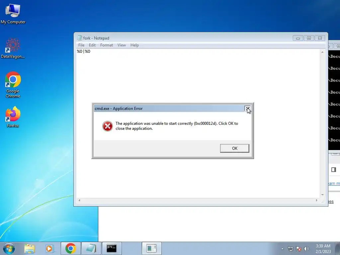Maximize the fork Notepad window
This screenshot has height=255, width=340.
[309, 38]
